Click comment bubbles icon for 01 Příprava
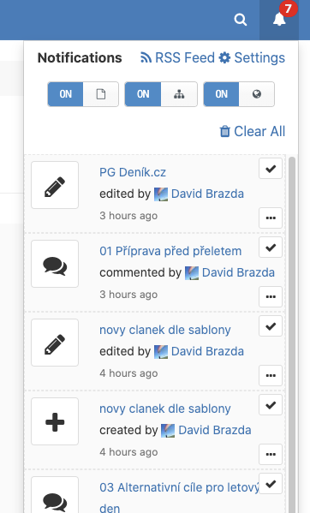This screenshot has width=310, height=513. coord(55,264)
